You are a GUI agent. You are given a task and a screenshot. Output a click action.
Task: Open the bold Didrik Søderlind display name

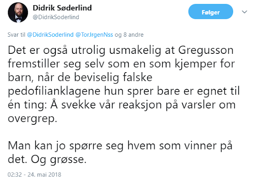pos(62,8)
